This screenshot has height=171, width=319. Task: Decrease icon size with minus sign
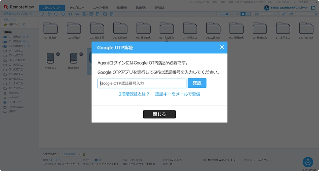(218, 14)
